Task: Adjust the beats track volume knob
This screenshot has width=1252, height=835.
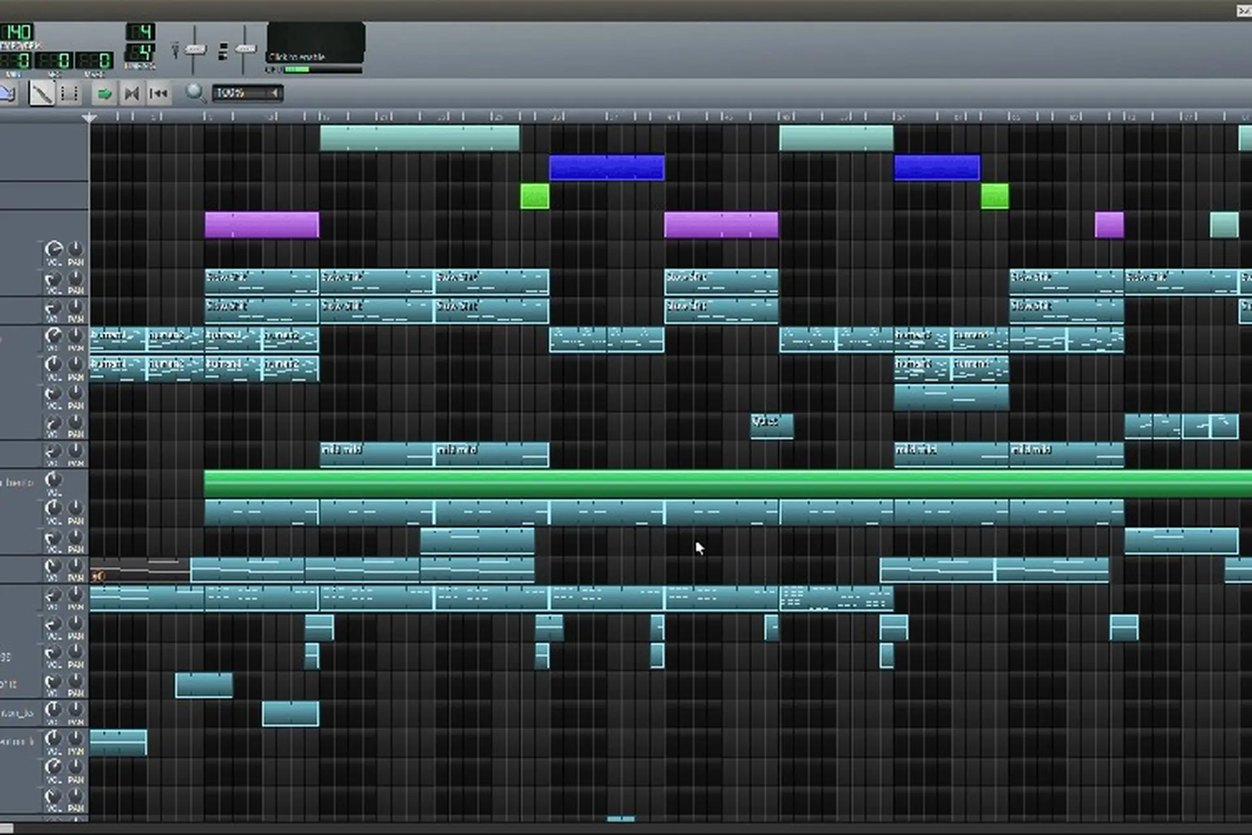Action: (x=53, y=481)
